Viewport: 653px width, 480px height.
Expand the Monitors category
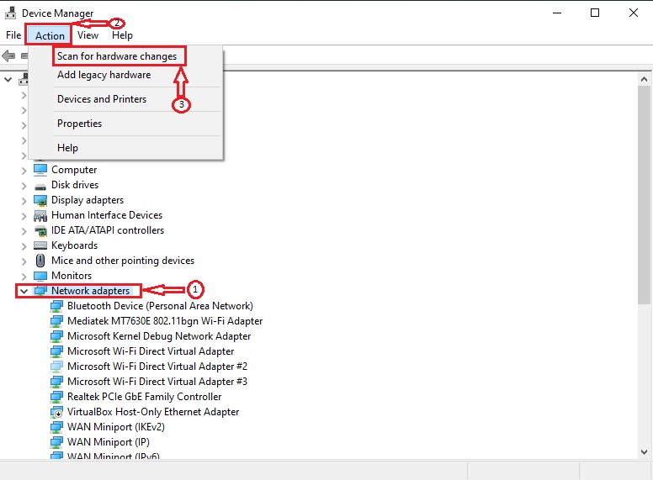pyautogui.click(x=24, y=276)
